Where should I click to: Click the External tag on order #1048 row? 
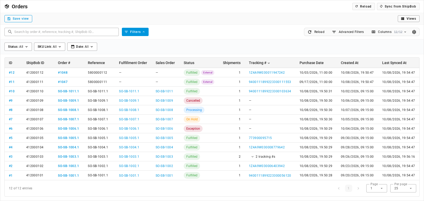point(208,73)
